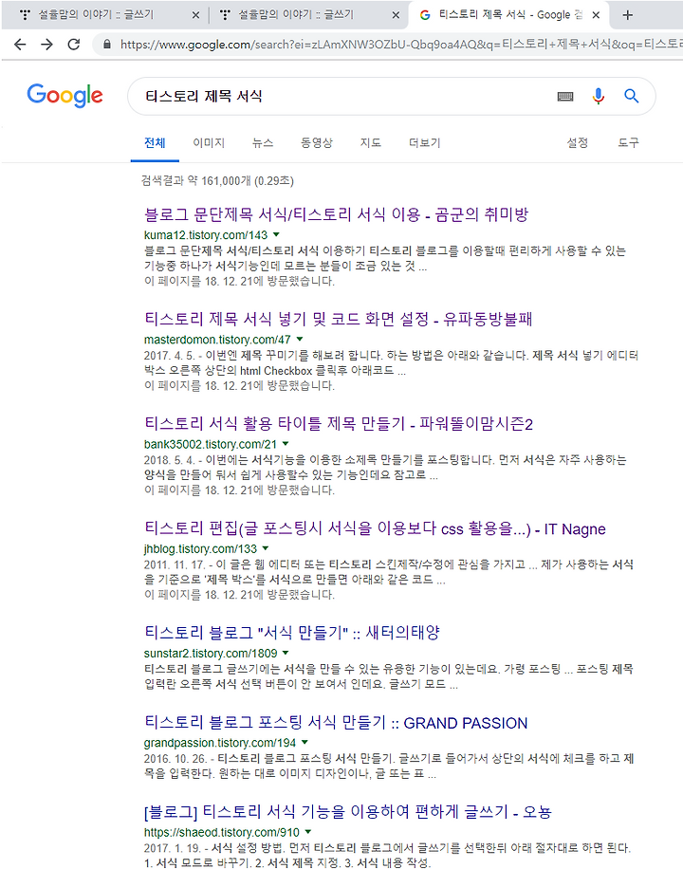This screenshot has height=869, width=683.
Task: Click the kuma12.tistory.com/143 URL text
Action: pos(206,235)
